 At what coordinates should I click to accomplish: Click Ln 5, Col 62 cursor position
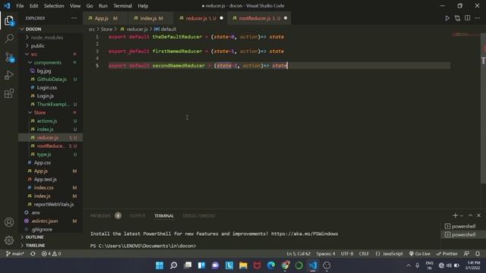point(298,253)
